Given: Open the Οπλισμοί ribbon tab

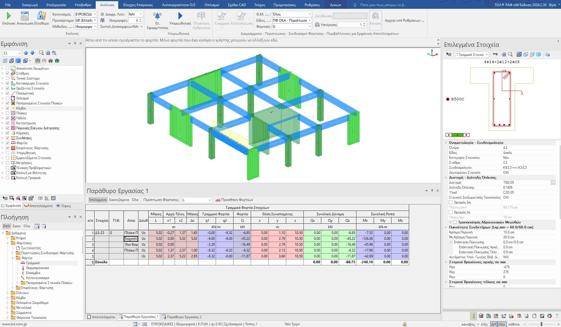Looking at the screenshot, I should tap(212, 5).
